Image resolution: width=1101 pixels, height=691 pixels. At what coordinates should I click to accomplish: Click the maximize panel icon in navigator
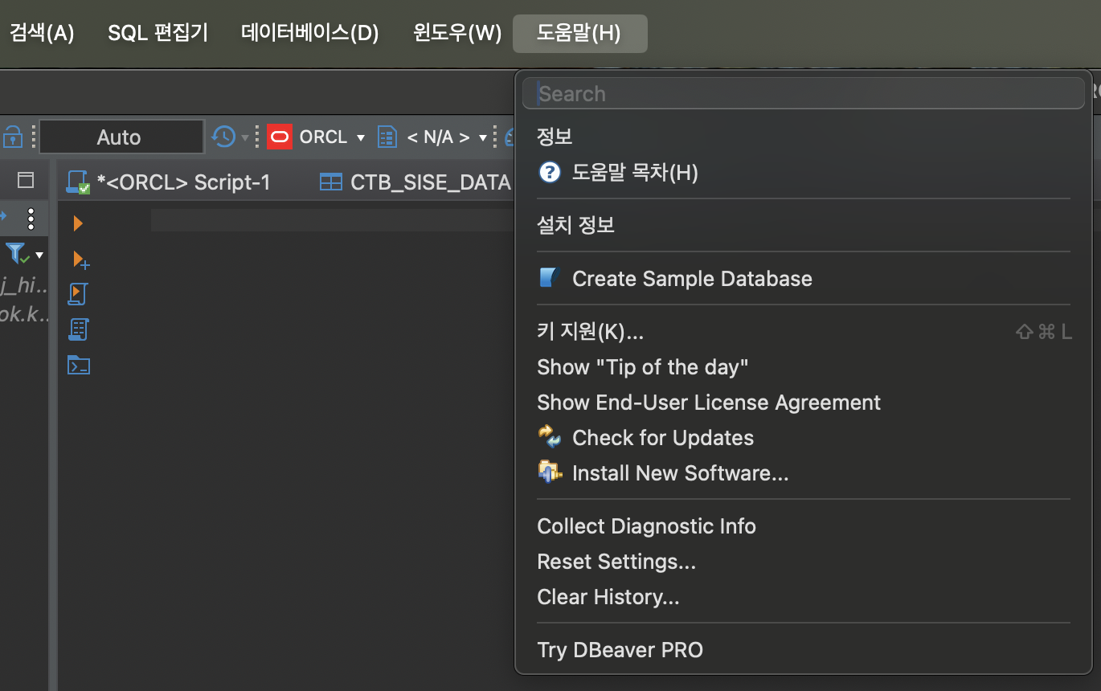(27, 180)
